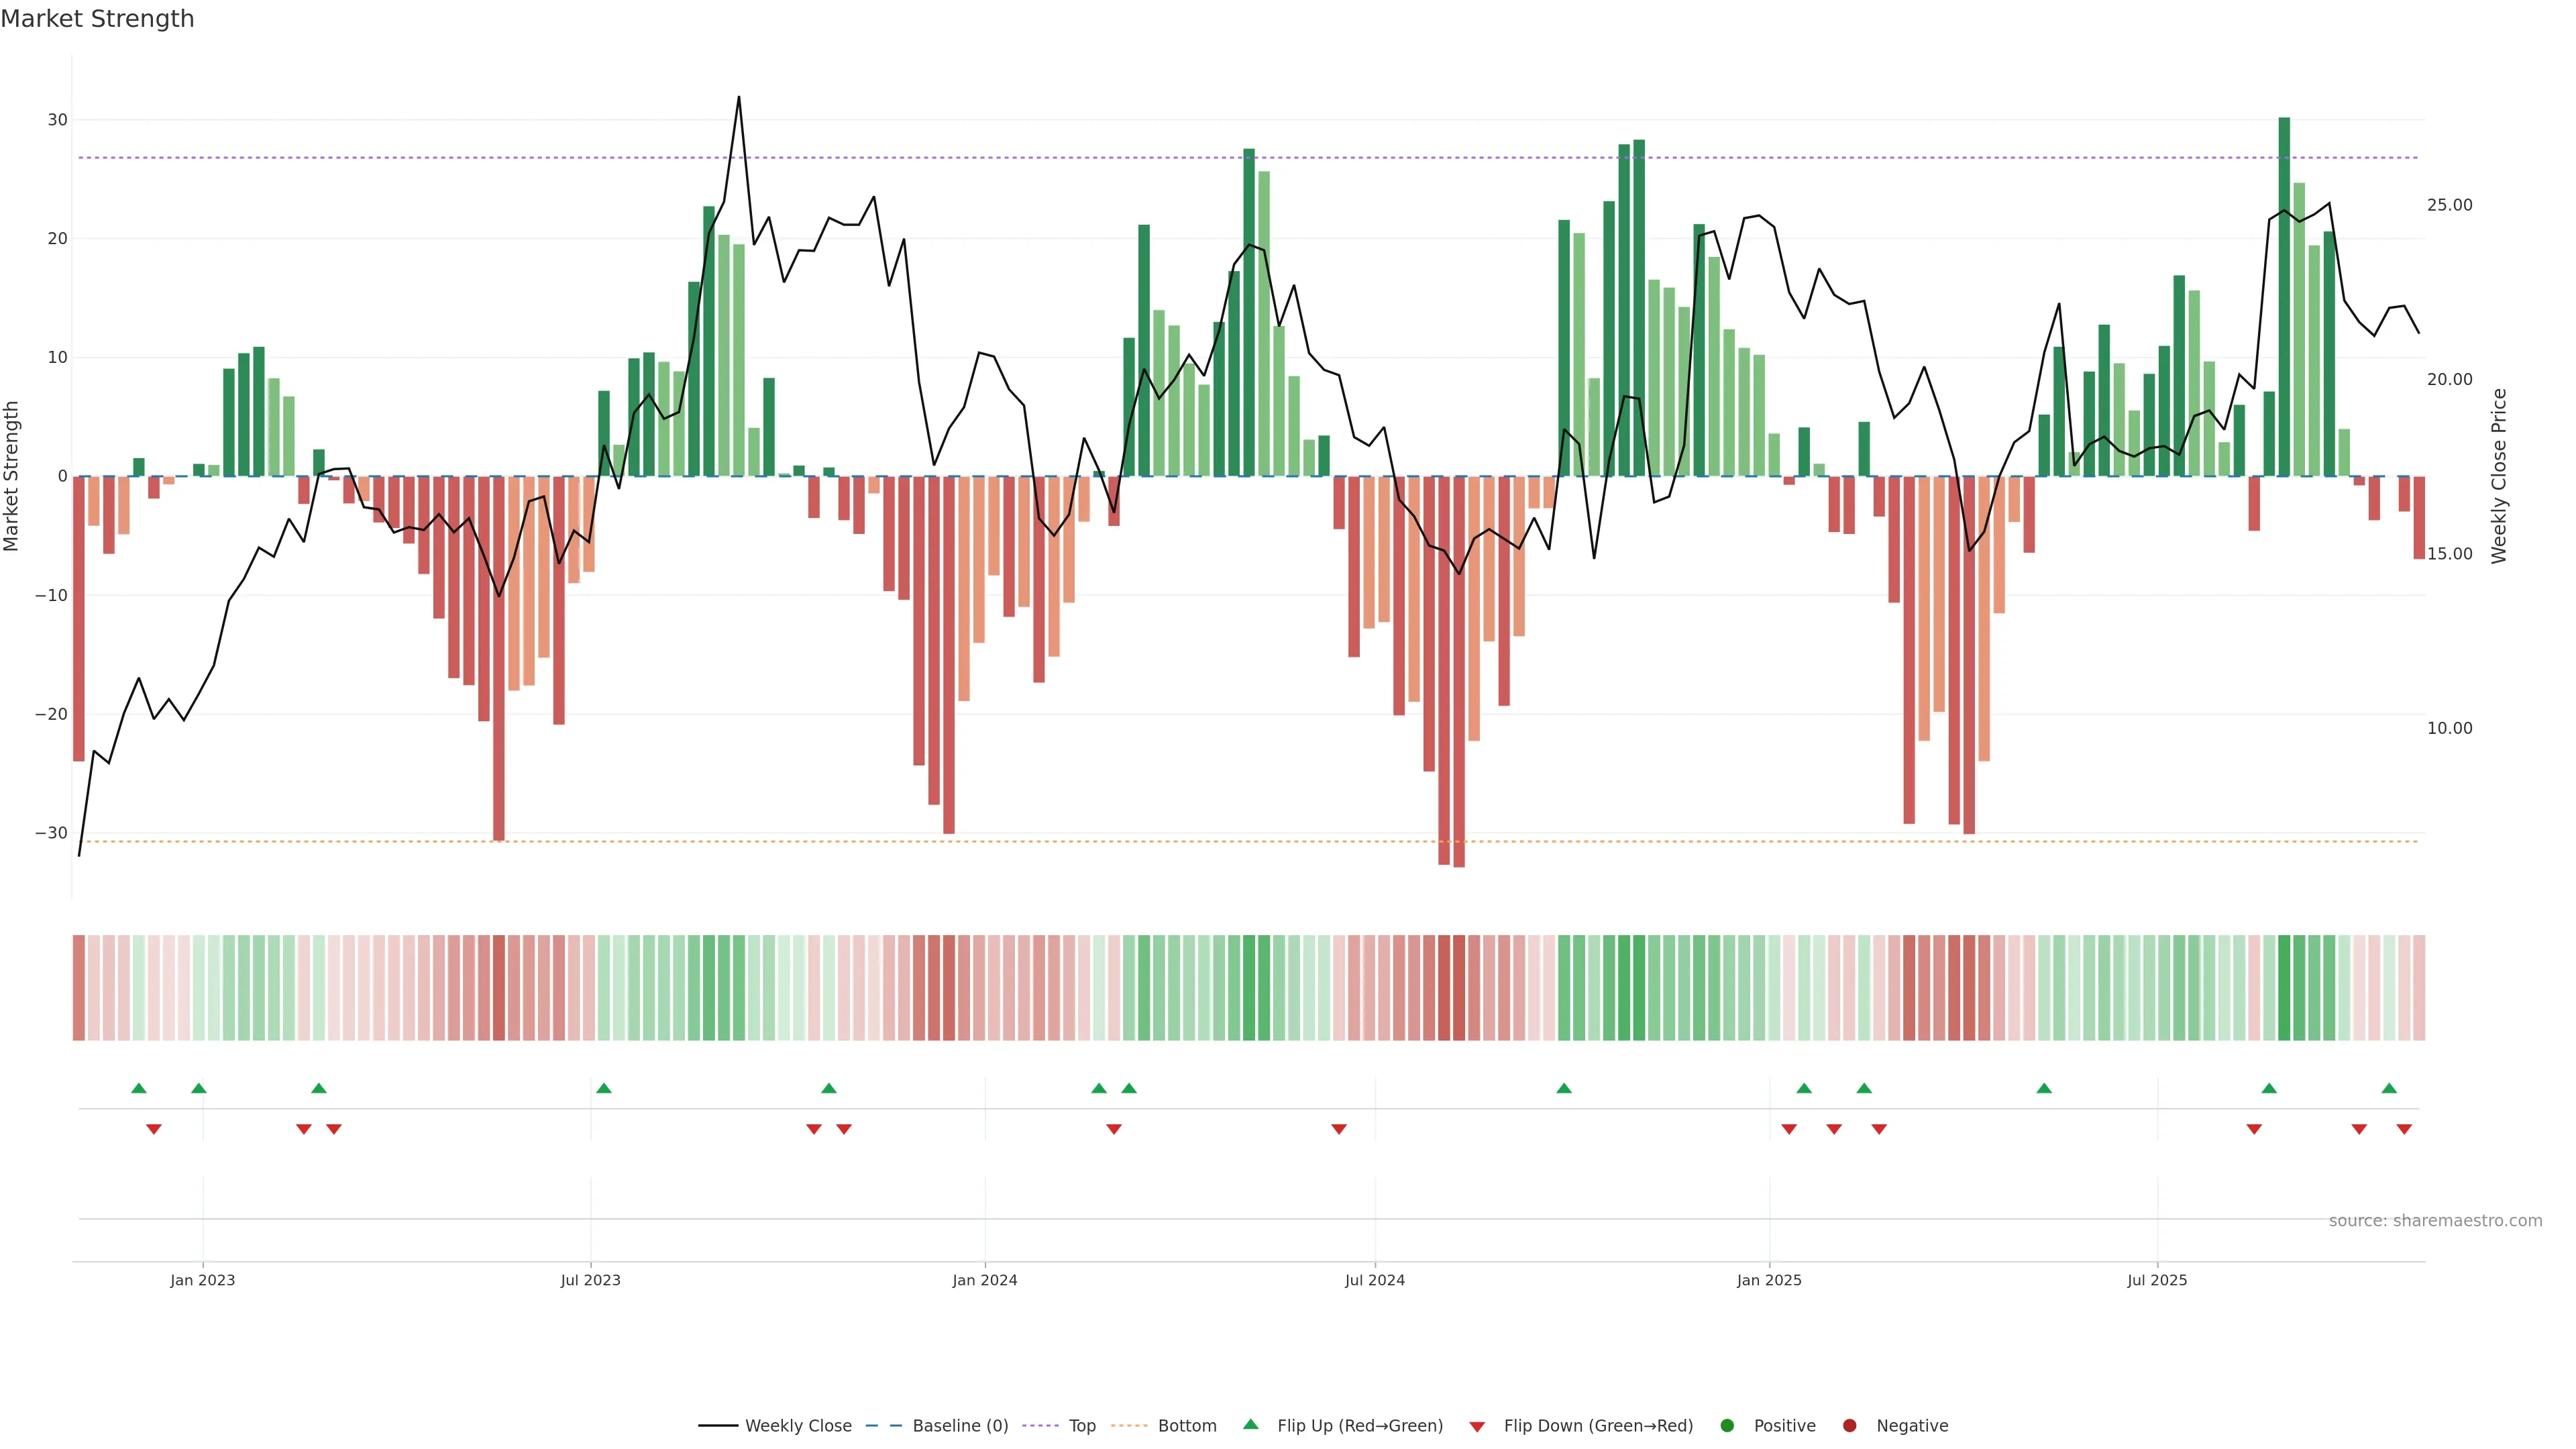Click the Market Strength chart title
2576x1449 pixels.
(x=97, y=19)
